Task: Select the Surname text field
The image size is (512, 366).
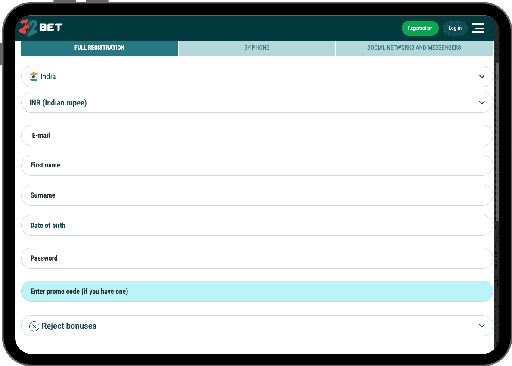Action: click(257, 195)
